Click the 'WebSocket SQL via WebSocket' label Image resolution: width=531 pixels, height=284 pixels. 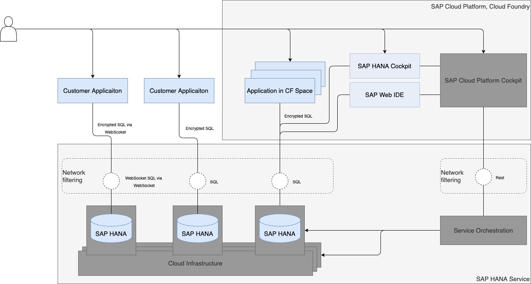click(144, 182)
